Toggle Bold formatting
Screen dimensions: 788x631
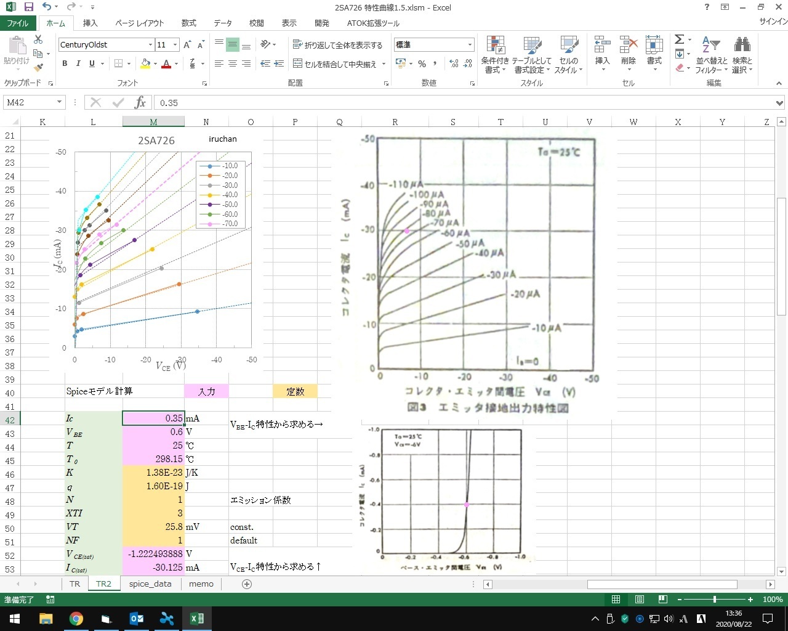tap(65, 63)
